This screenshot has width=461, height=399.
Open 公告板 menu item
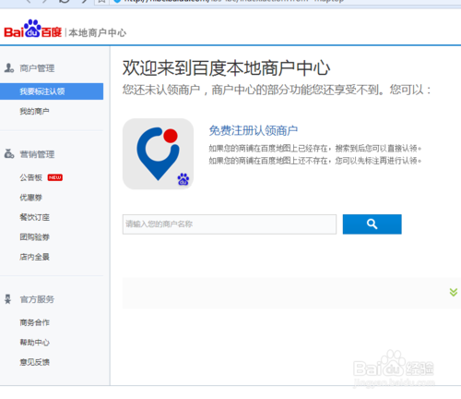pyautogui.click(x=30, y=177)
